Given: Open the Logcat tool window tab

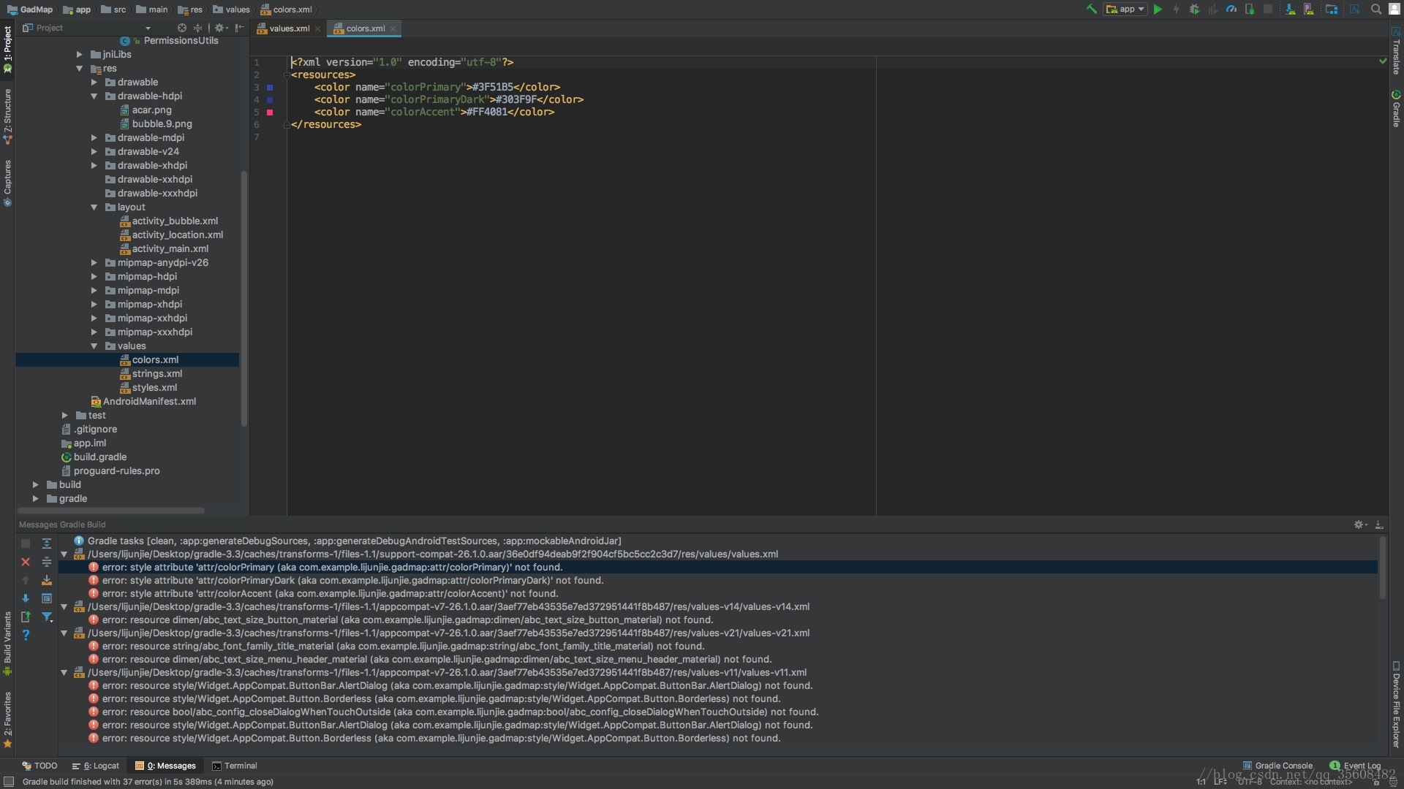Looking at the screenshot, I should tap(95, 766).
